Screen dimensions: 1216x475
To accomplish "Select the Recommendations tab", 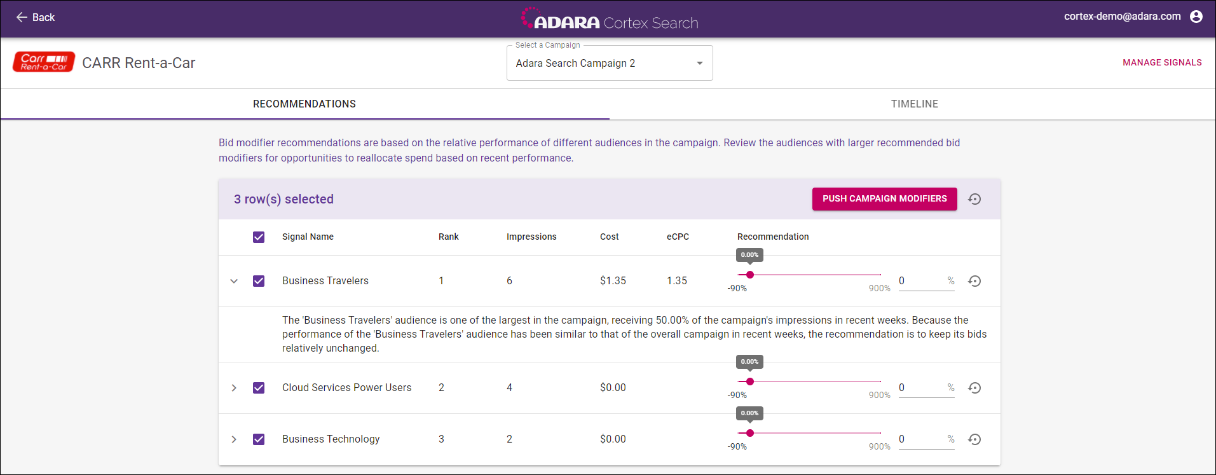I will [x=304, y=104].
